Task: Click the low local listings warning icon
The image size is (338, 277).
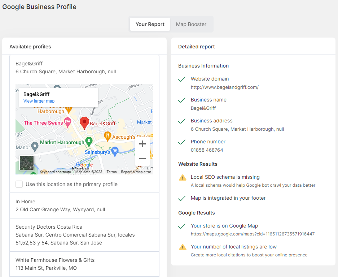Action: [183, 247]
